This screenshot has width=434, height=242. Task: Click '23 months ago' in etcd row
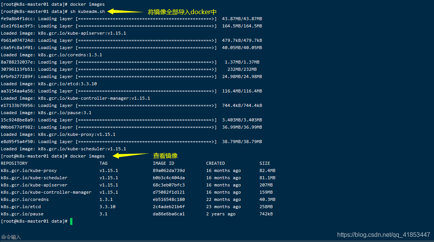click(x=223, y=207)
